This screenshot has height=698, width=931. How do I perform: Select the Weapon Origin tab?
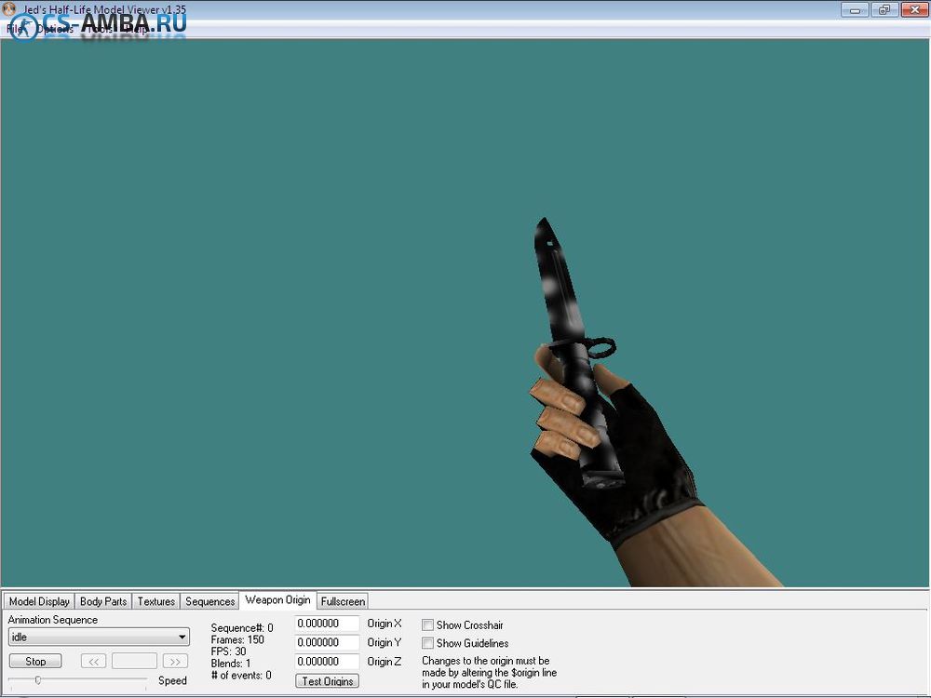(277, 600)
